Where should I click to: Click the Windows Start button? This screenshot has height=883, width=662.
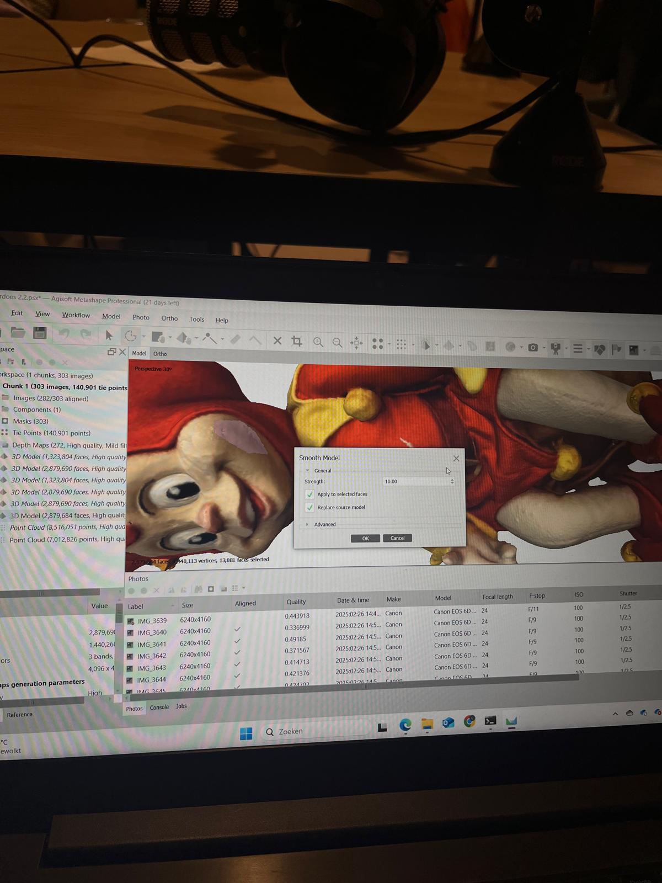(246, 733)
